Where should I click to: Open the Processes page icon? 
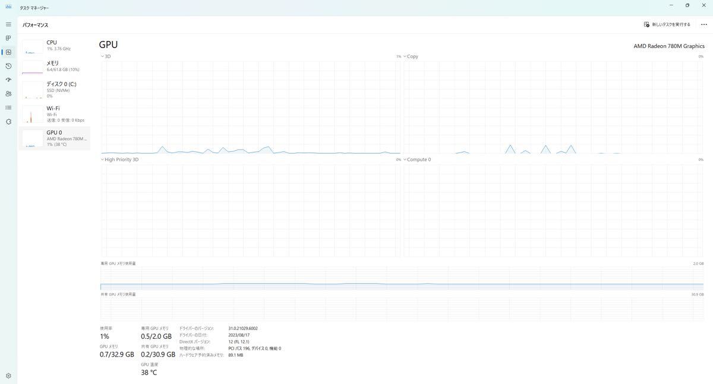tap(8, 38)
